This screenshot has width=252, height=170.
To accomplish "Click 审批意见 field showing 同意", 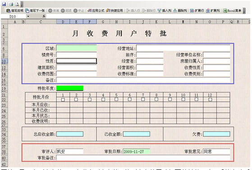I will (216, 151).
